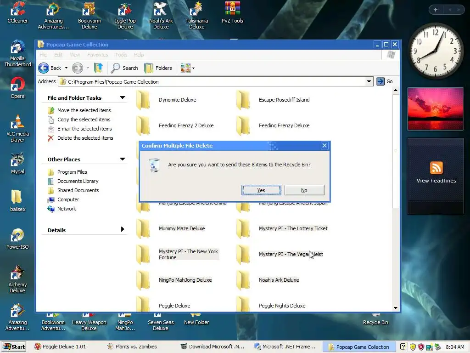Open the Tools menu

point(121,55)
